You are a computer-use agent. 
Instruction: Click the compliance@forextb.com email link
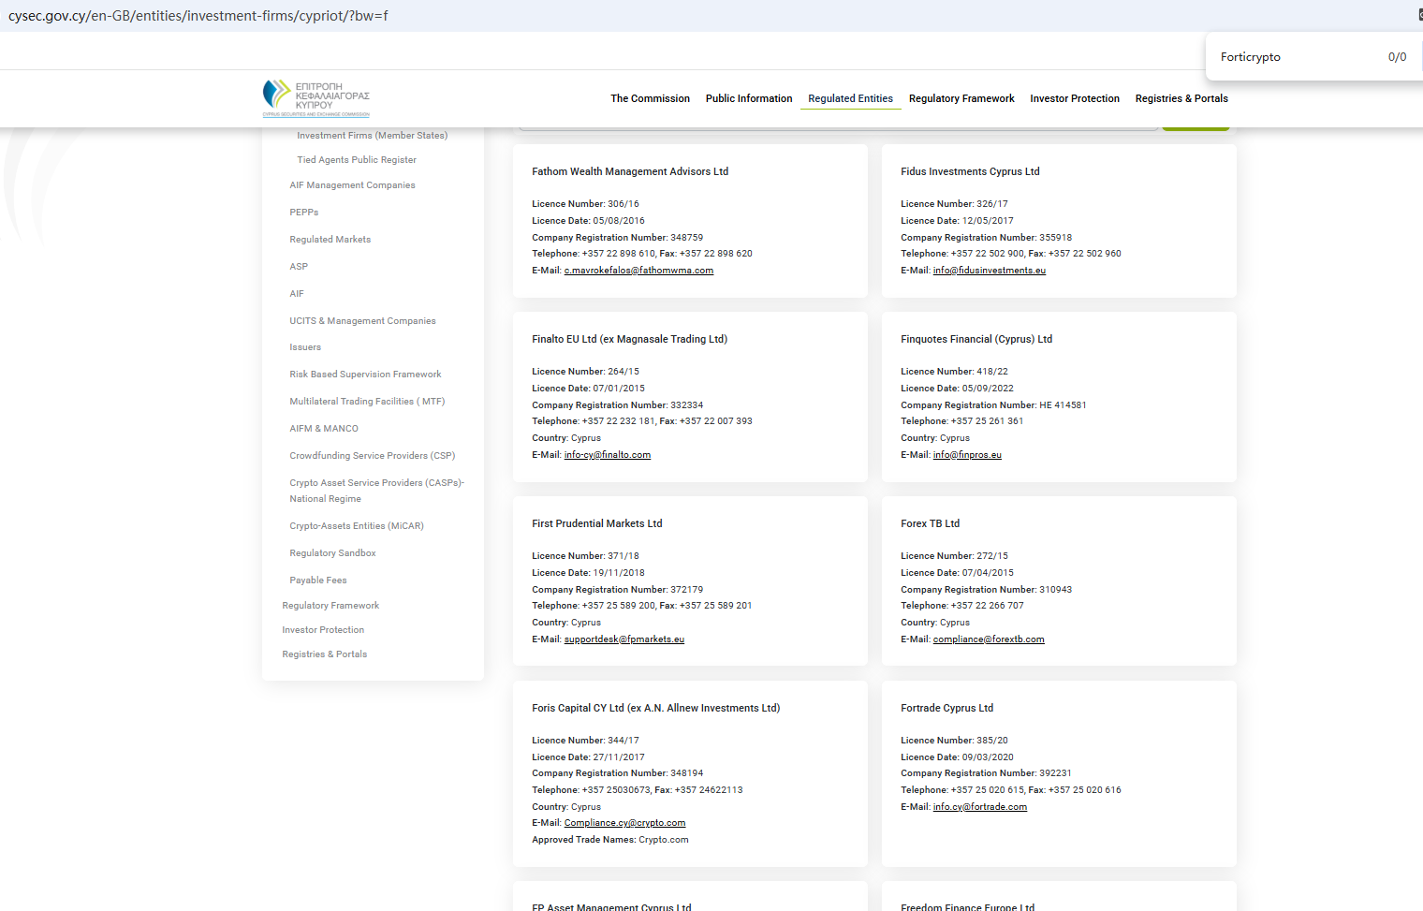tap(988, 639)
